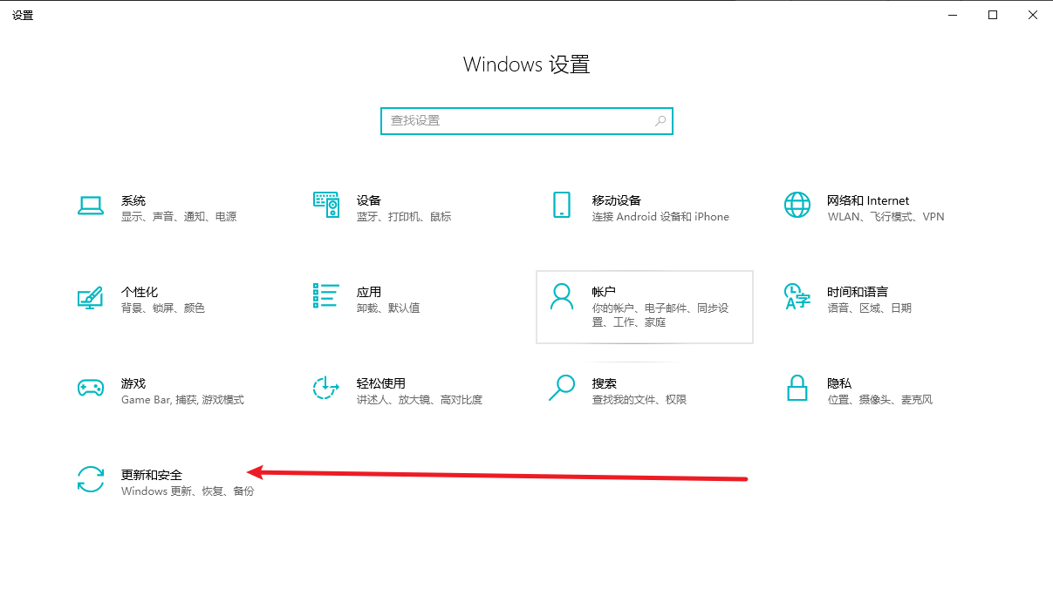The width and height of the screenshot is (1053, 616).
Task: Focus the 查找设置 search field
Action: 527,120
